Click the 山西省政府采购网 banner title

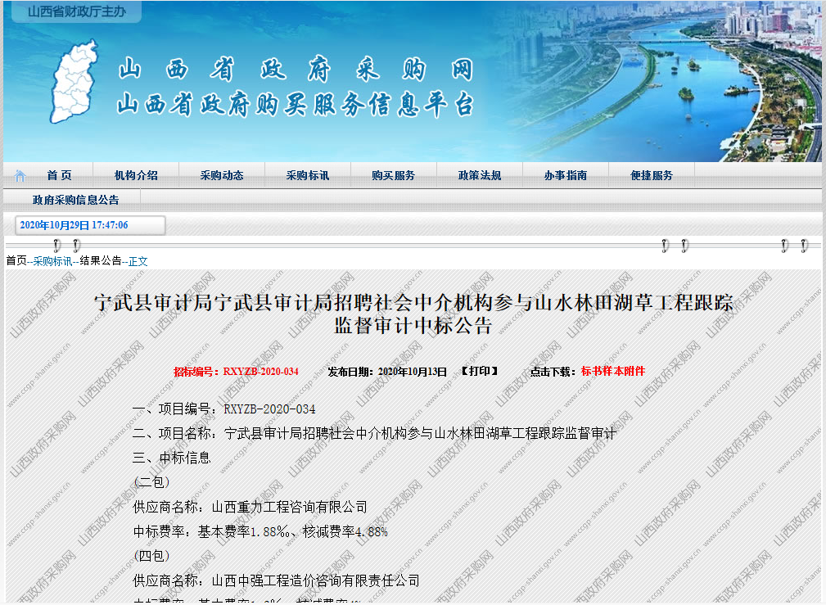point(296,70)
